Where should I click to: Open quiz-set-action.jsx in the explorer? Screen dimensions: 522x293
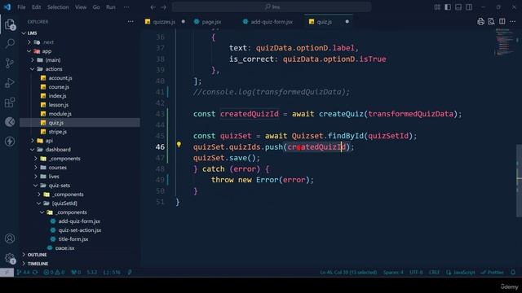[x=80, y=230]
